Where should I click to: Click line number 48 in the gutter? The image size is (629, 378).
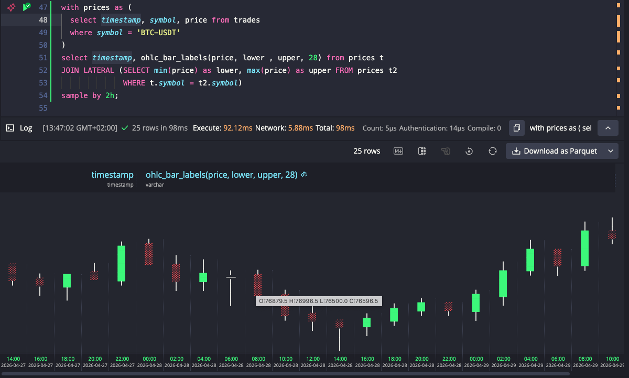point(43,20)
